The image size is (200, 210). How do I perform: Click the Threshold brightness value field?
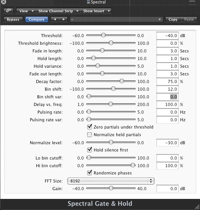[167, 43]
